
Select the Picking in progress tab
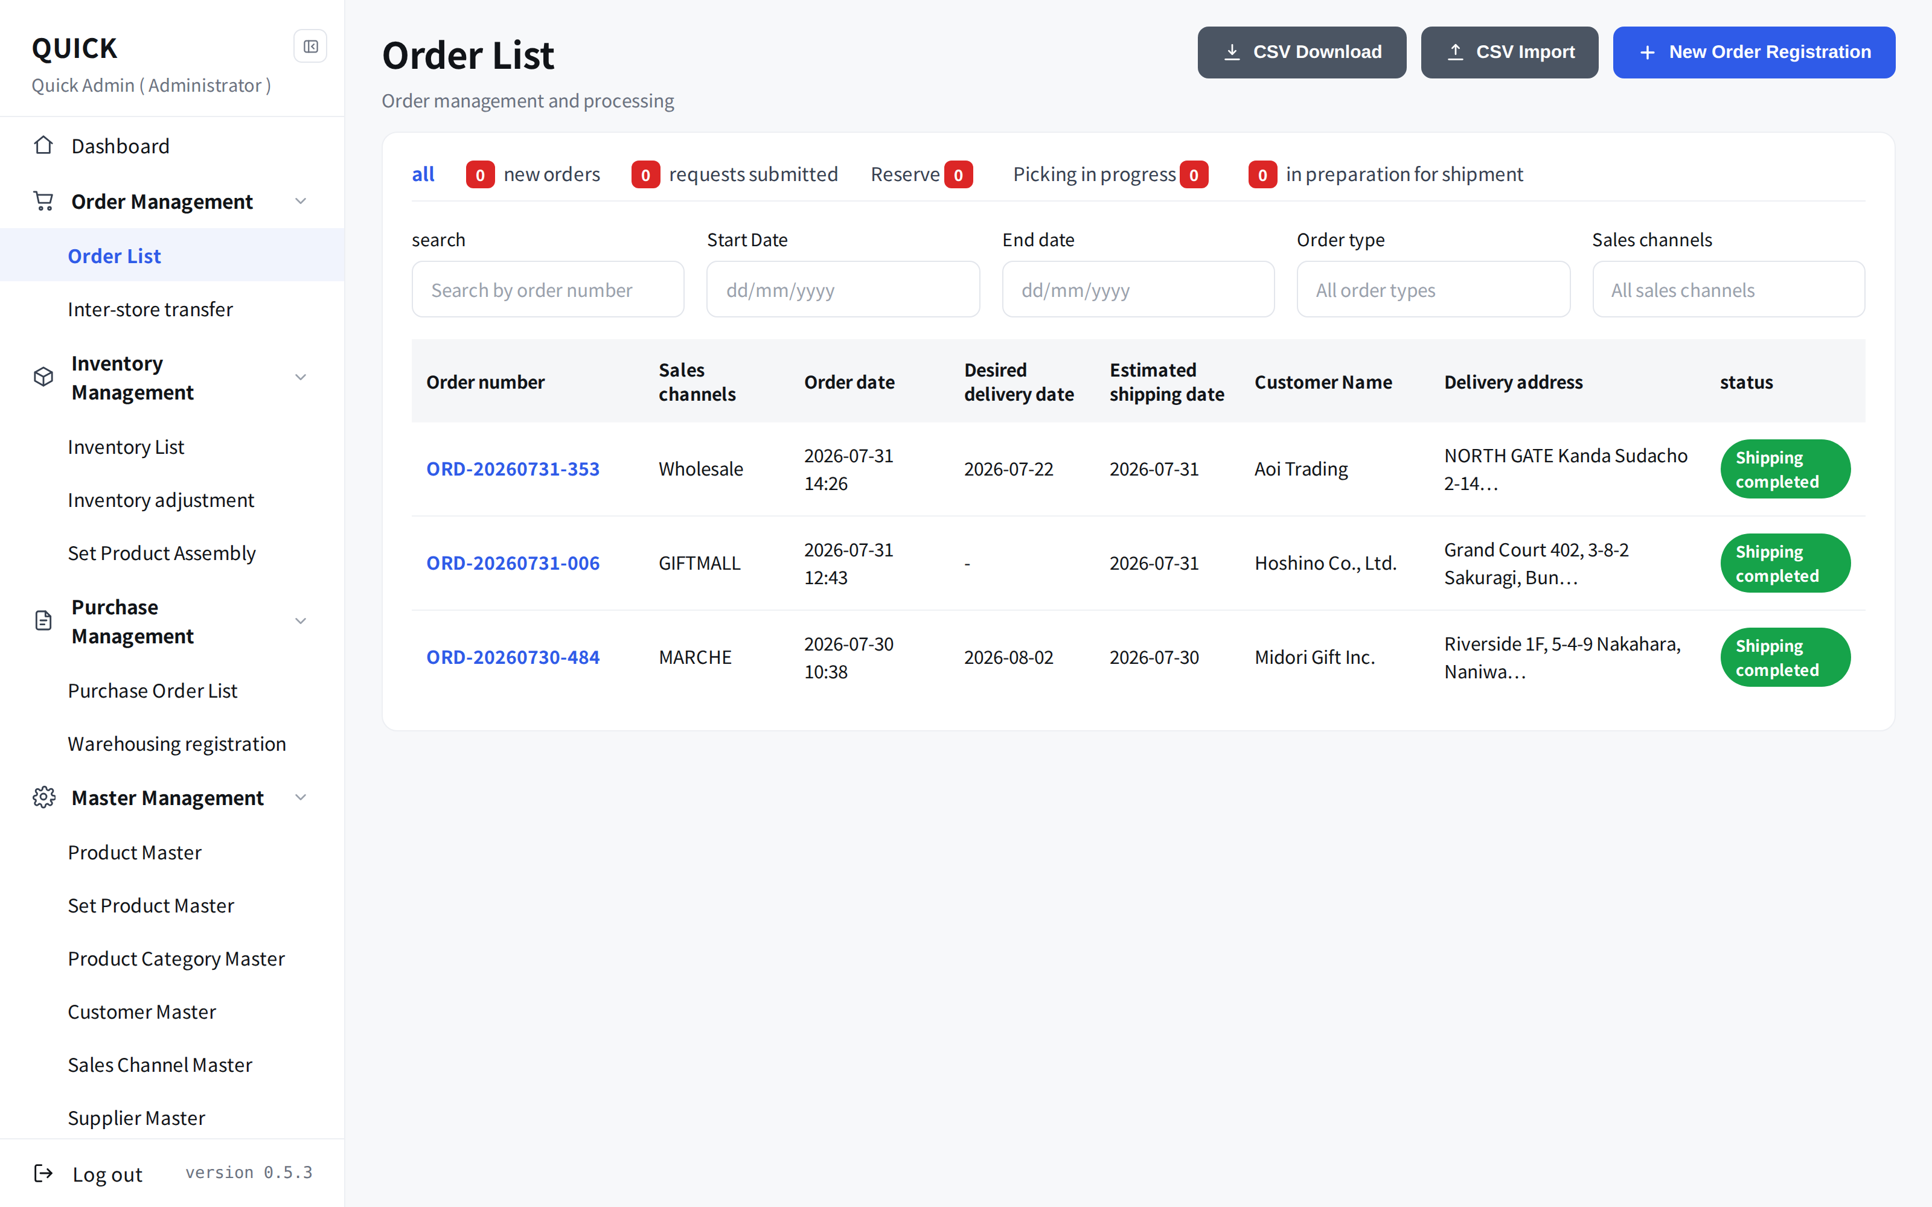[x=1110, y=174]
